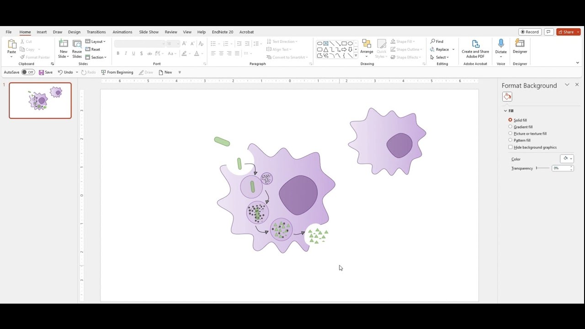The image size is (585, 329).
Task: Open the Arrange tool
Action: tap(367, 49)
